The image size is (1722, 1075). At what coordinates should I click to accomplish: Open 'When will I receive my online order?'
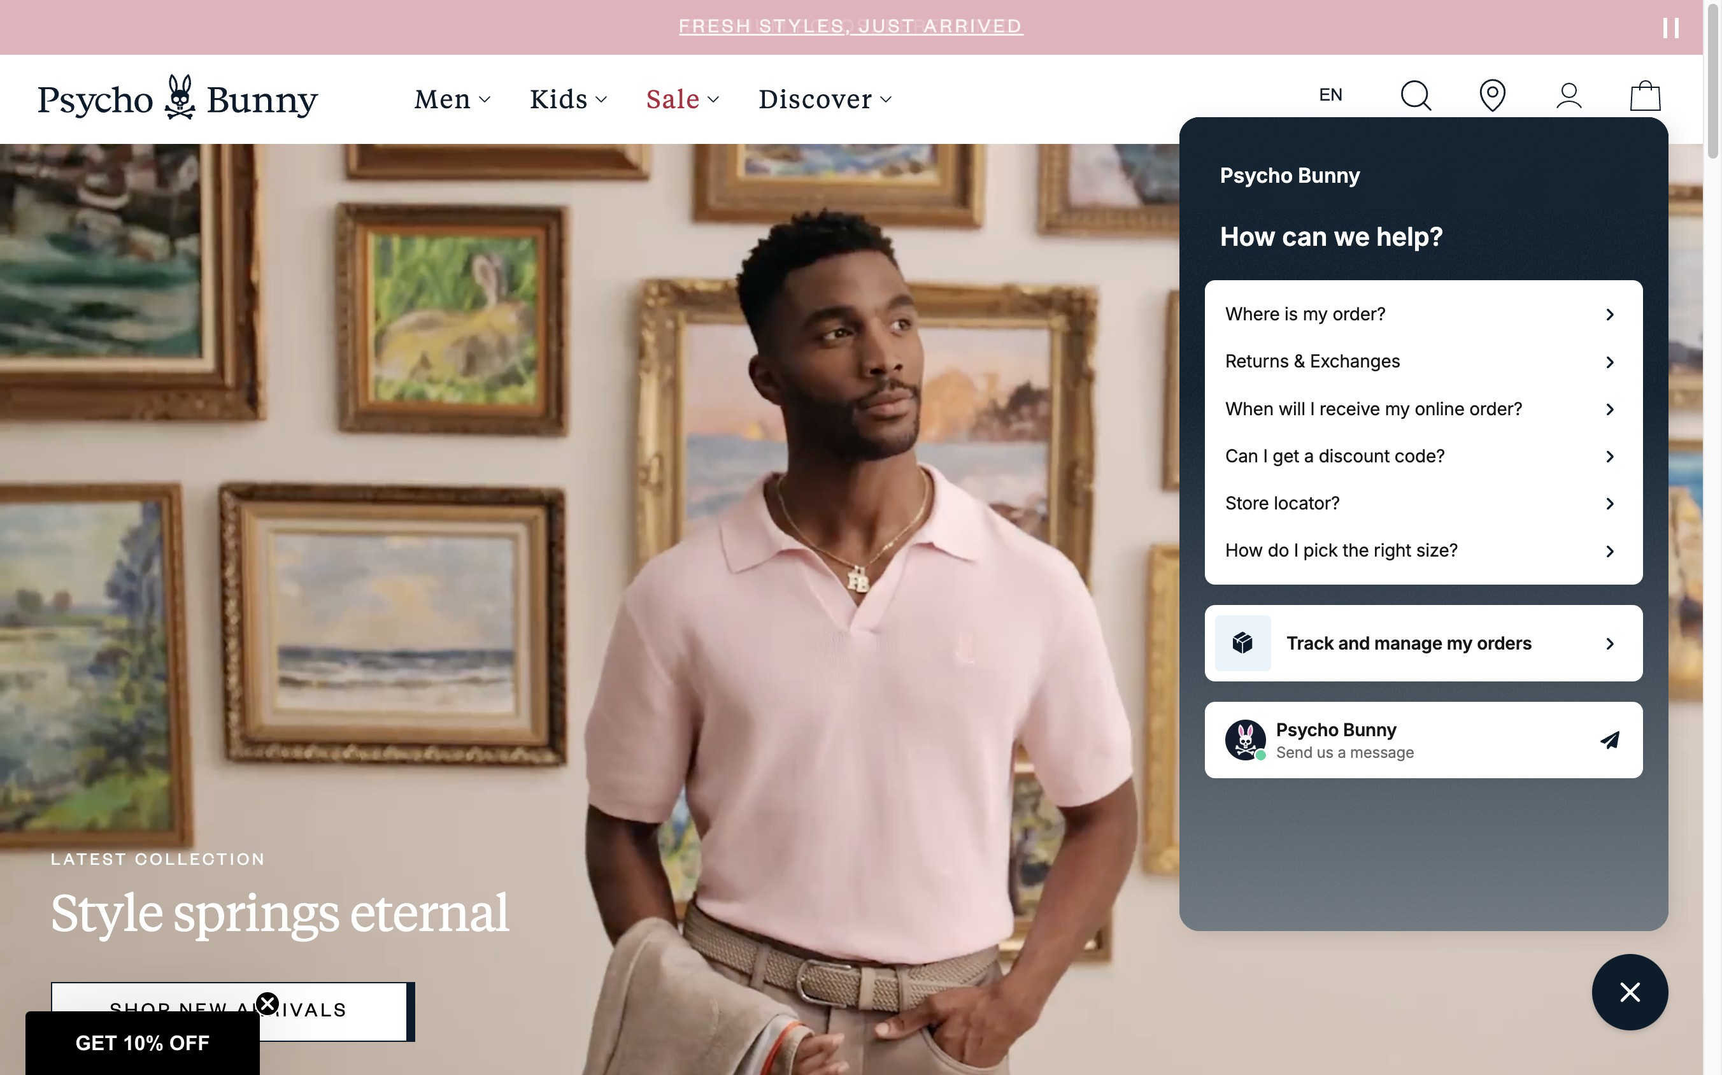[x=1423, y=409]
